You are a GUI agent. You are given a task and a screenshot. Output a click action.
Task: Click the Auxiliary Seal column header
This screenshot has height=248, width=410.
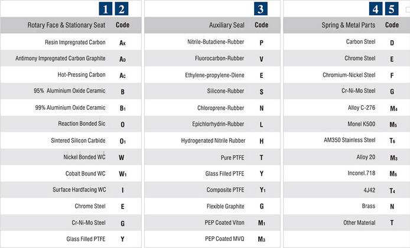[226, 25]
